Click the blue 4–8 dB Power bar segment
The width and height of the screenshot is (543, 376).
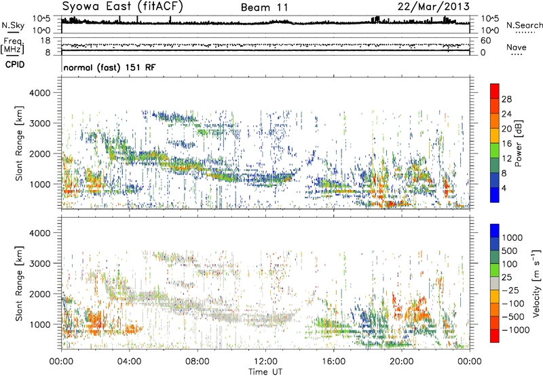coord(495,181)
